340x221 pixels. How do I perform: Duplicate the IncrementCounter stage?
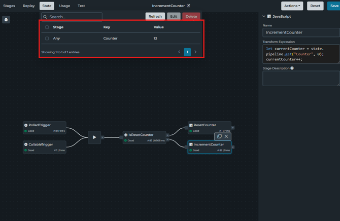[x=219, y=136]
